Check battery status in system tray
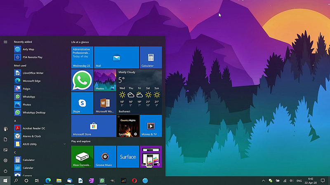 click(278, 180)
